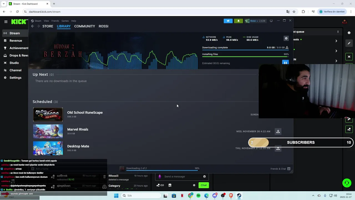Open Kick chat settings gear

(194, 185)
